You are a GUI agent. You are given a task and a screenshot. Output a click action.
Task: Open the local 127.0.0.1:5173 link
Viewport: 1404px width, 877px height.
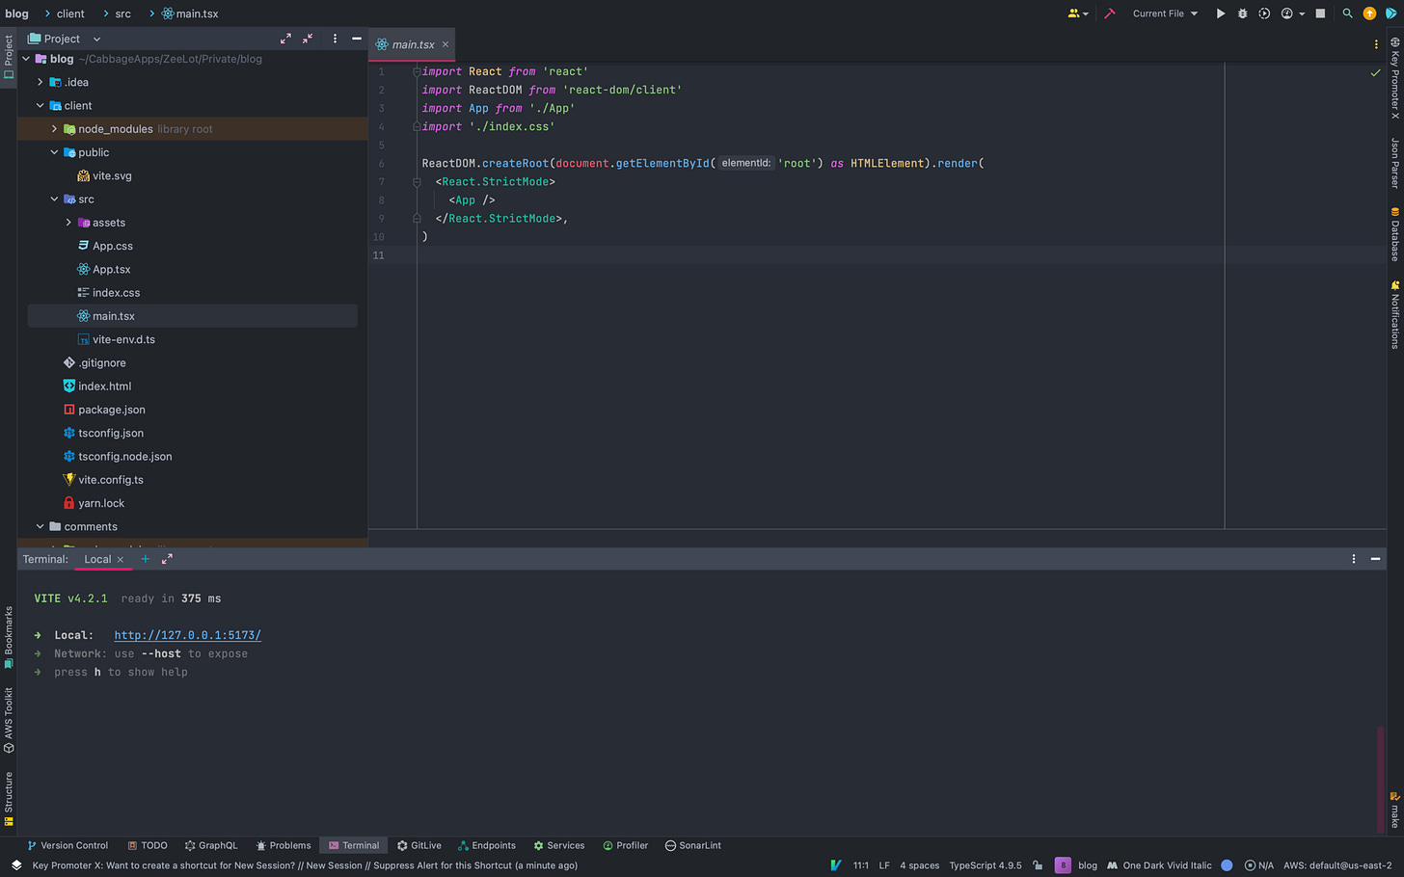pyautogui.click(x=187, y=635)
